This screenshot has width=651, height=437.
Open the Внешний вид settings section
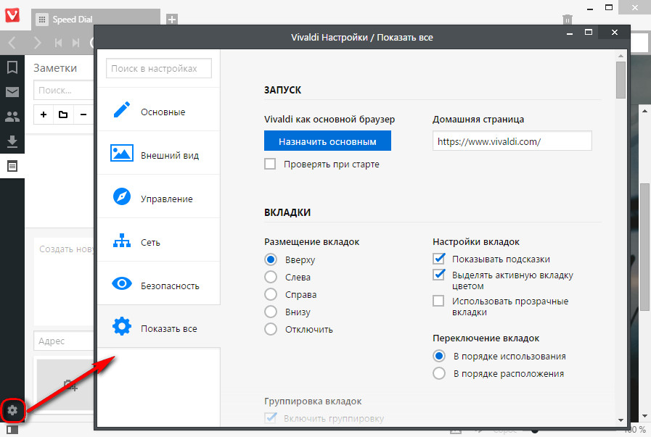(159, 153)
